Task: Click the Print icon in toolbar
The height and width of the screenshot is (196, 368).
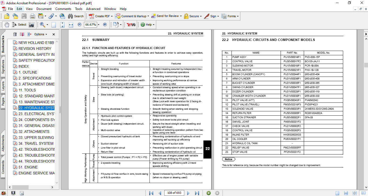Action: point(33,16)
